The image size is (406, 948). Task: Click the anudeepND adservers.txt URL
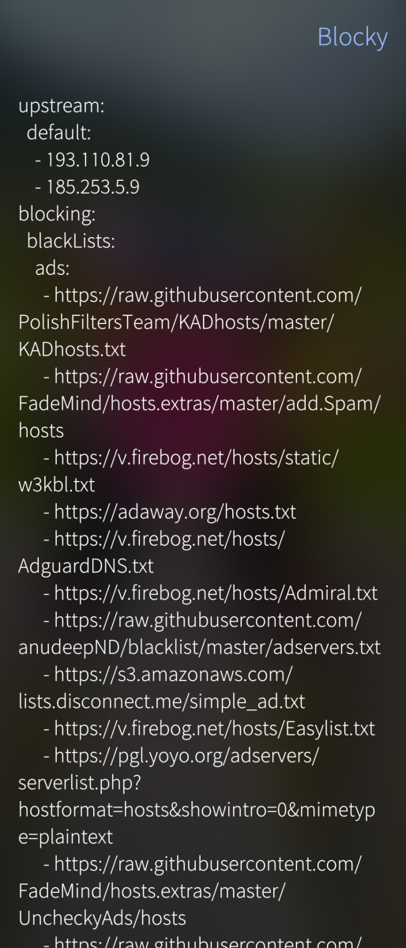click(199, 634)
